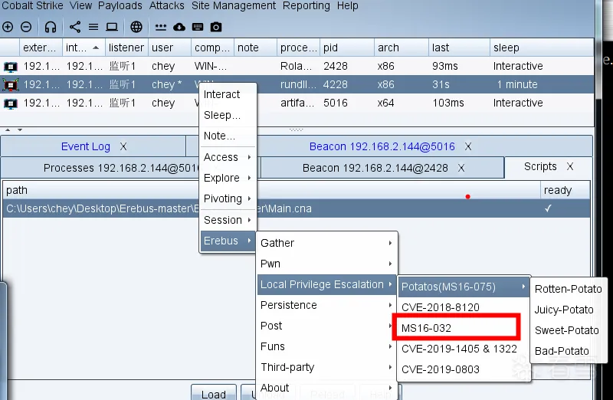The image size is (613, 400).
Task: Select CVE-2019-1405 & 1322 entry
Action: click(x=464, y=349)
